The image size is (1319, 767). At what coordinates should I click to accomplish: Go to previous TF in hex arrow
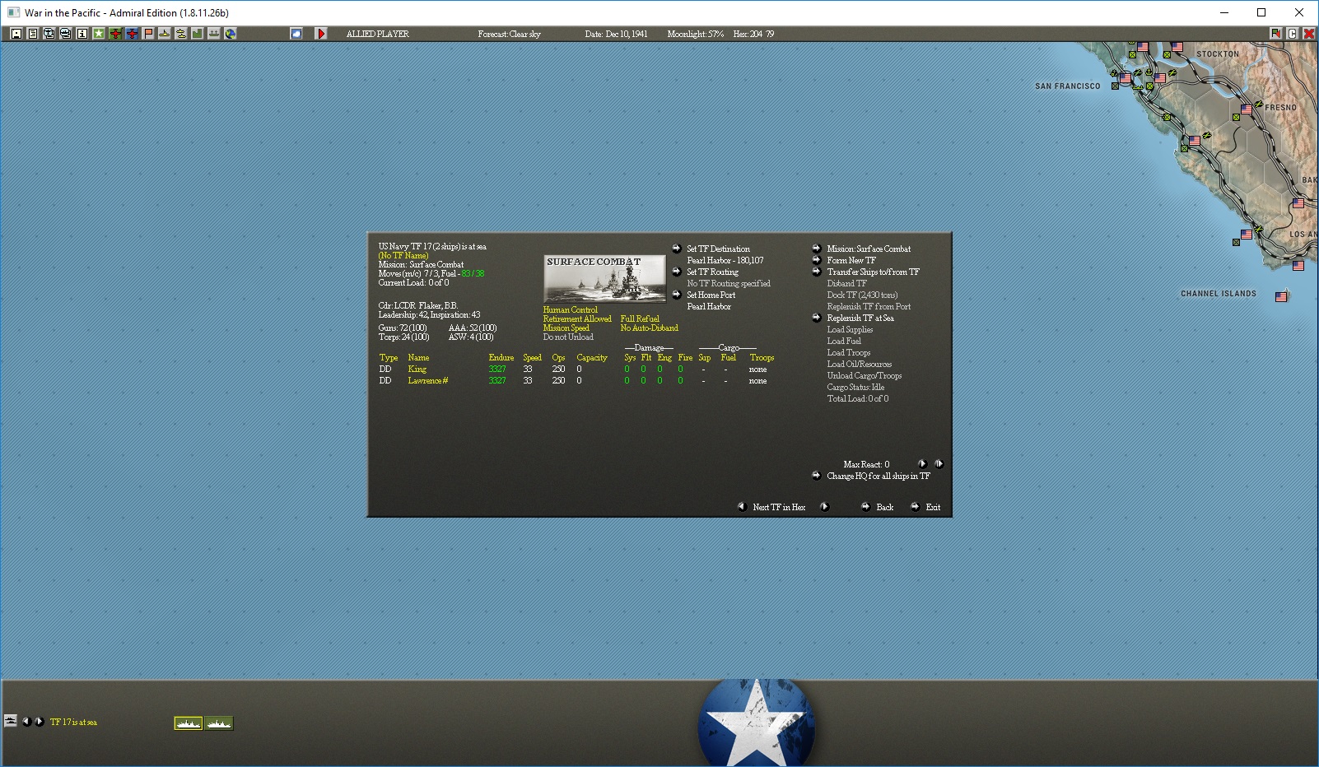click(x=742, y=507)
